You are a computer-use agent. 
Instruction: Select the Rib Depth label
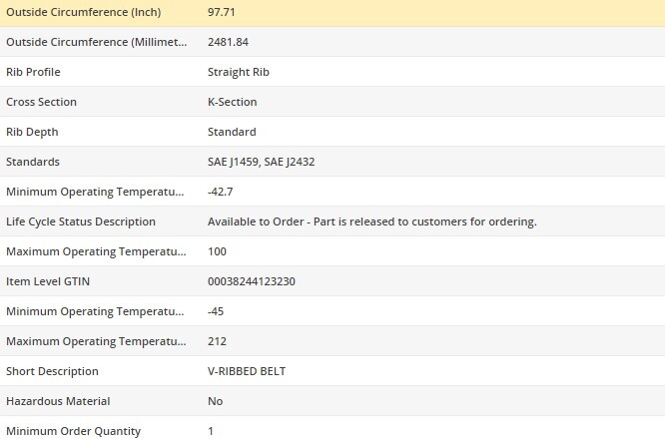click(32, 132)
